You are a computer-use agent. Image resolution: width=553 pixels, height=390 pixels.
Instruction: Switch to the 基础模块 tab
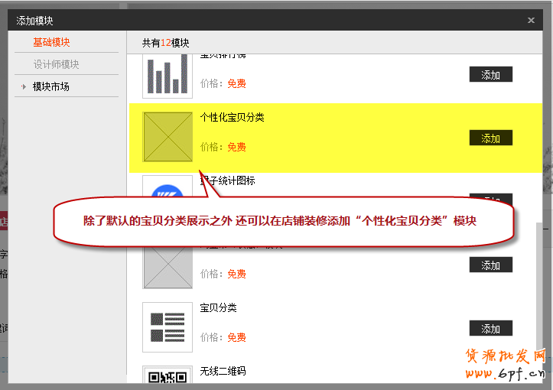[51, 43]
